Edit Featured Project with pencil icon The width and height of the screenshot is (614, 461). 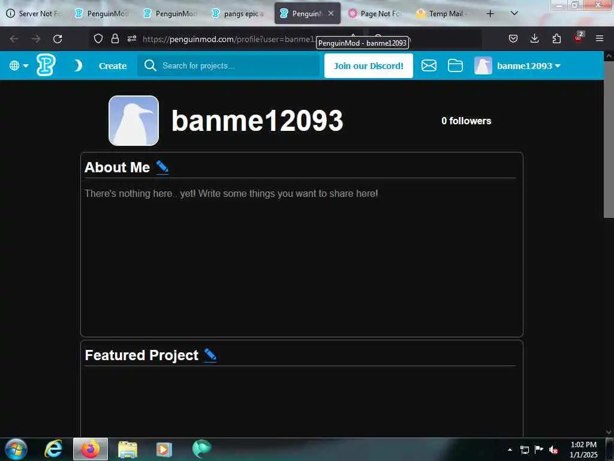[210, 355]
